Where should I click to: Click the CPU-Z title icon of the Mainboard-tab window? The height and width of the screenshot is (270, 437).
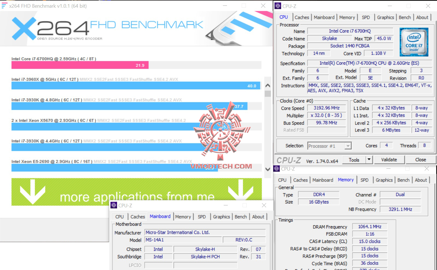pos(114,205)
